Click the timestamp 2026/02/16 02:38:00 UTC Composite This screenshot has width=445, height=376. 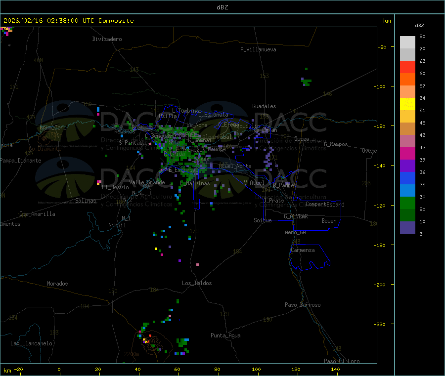click(x=68, y=21)
